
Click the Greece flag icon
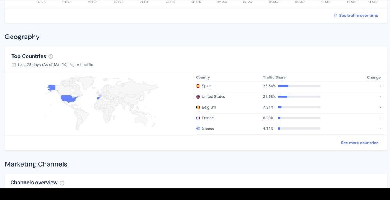point(198,129)
